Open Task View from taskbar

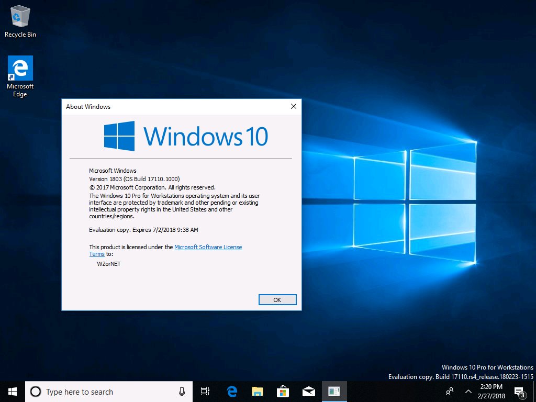coord(205,392)
